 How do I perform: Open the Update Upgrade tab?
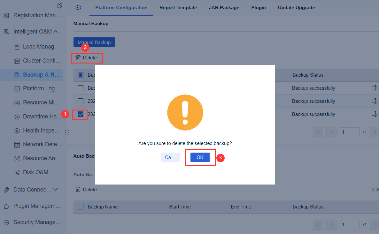(x=296, y=7)
